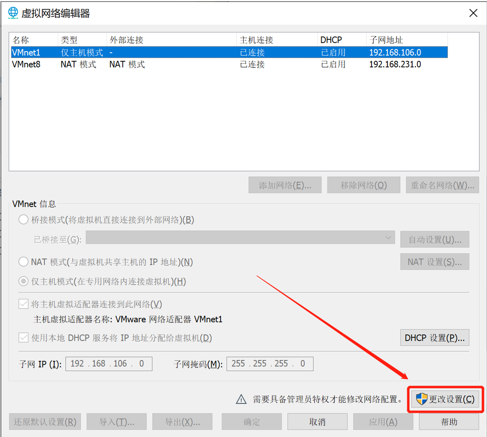Click the Virtual Network Editor globe icon
This screenshot has width=487, height=437.
click(x=13, y=13)
